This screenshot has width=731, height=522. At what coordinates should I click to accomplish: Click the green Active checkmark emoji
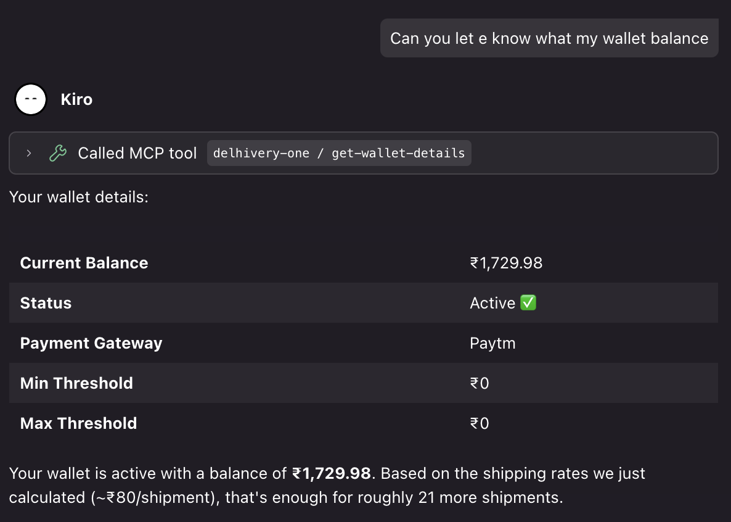[528, 302]
